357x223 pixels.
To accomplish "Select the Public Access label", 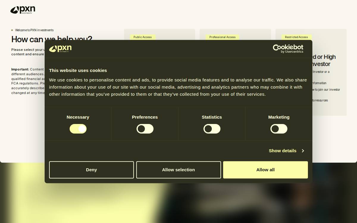I will tap(143, 37).
